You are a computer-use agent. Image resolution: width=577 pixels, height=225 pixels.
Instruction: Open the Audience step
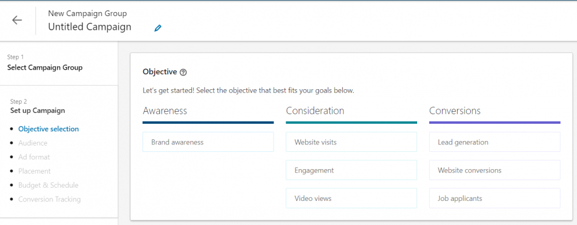coord(33,143)
